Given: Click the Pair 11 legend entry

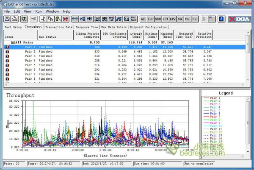Looking at the screenshot, I should [x=213, y=129].
